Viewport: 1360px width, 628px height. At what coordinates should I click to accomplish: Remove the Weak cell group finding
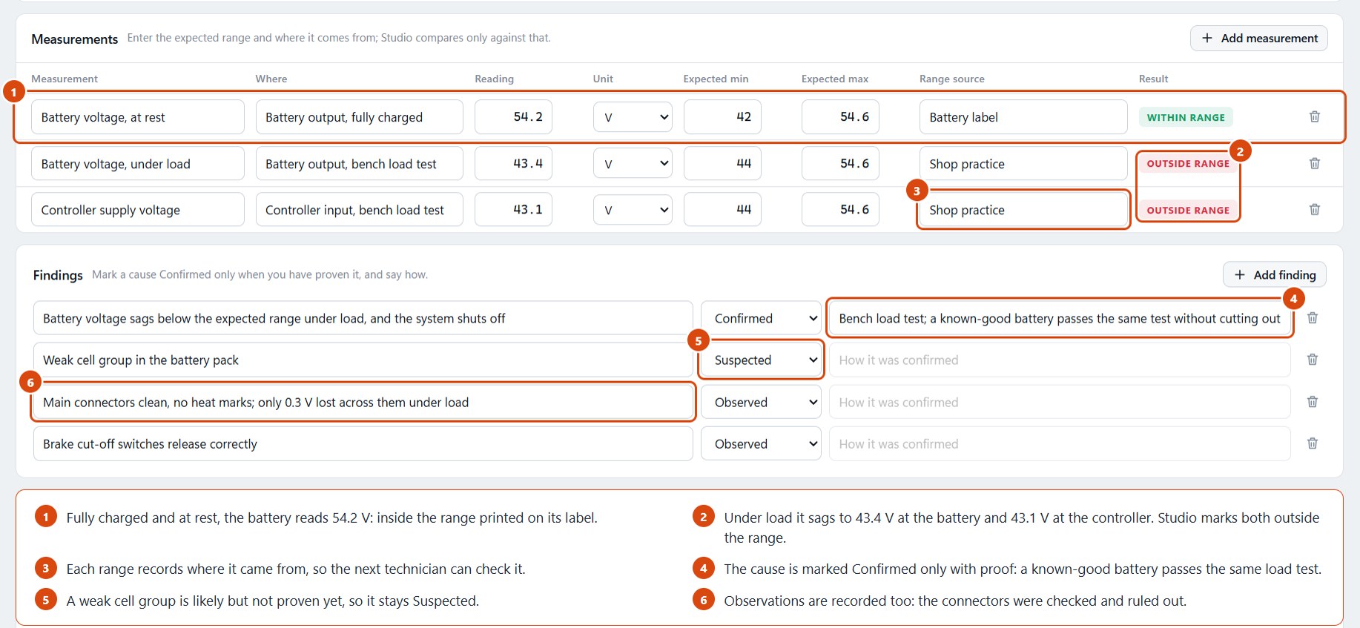point(1312,360)
